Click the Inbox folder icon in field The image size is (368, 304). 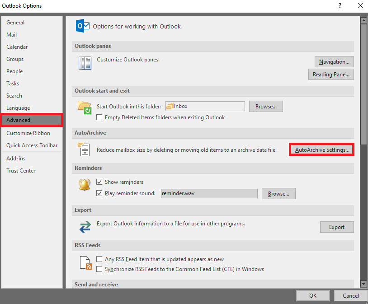click(x=170, y=106)
